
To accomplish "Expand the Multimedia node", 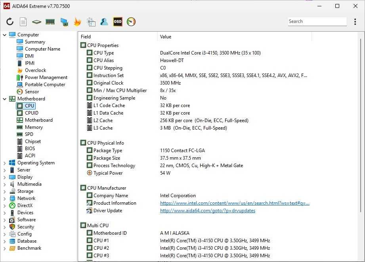I will click(x=4, y=185).
